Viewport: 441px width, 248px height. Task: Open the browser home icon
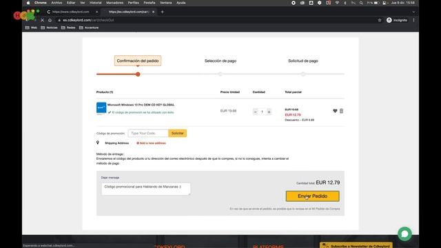pos(50,20)
